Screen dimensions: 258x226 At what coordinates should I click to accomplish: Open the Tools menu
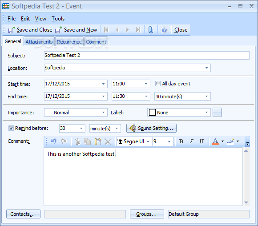tap(58, 19)
